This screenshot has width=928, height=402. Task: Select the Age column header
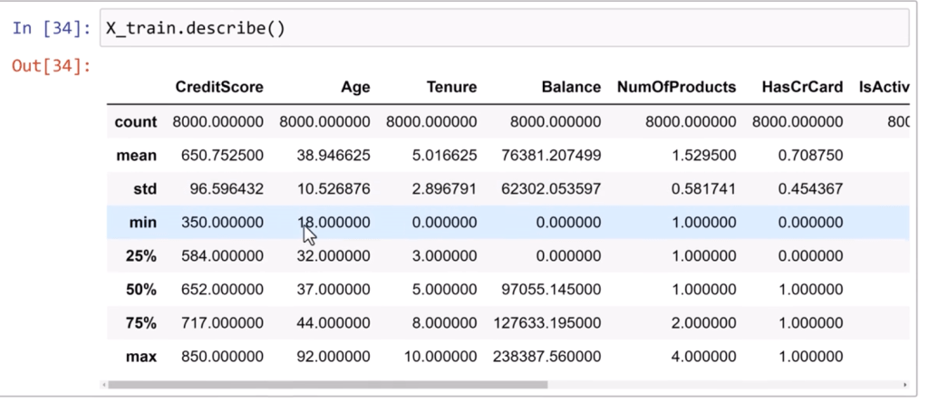(x=355, y=88)
